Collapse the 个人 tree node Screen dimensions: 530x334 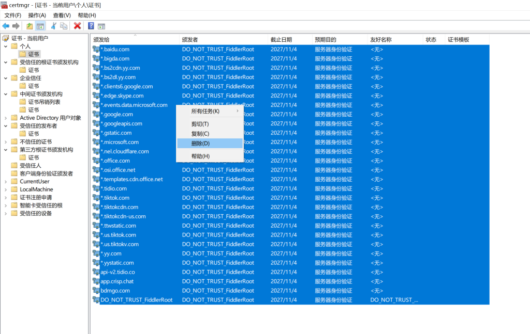(6, 46)
